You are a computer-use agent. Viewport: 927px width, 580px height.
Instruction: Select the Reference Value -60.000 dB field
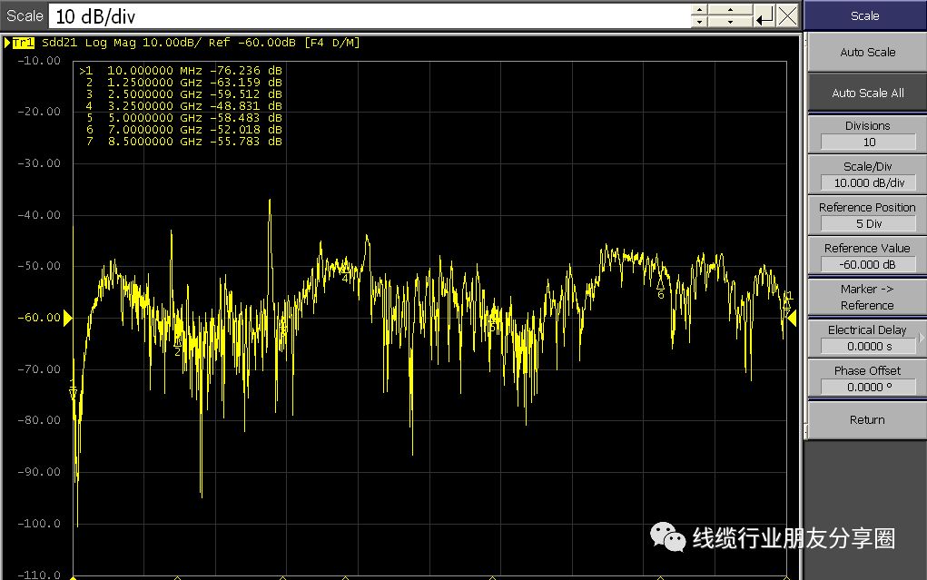tap(869, 264)
